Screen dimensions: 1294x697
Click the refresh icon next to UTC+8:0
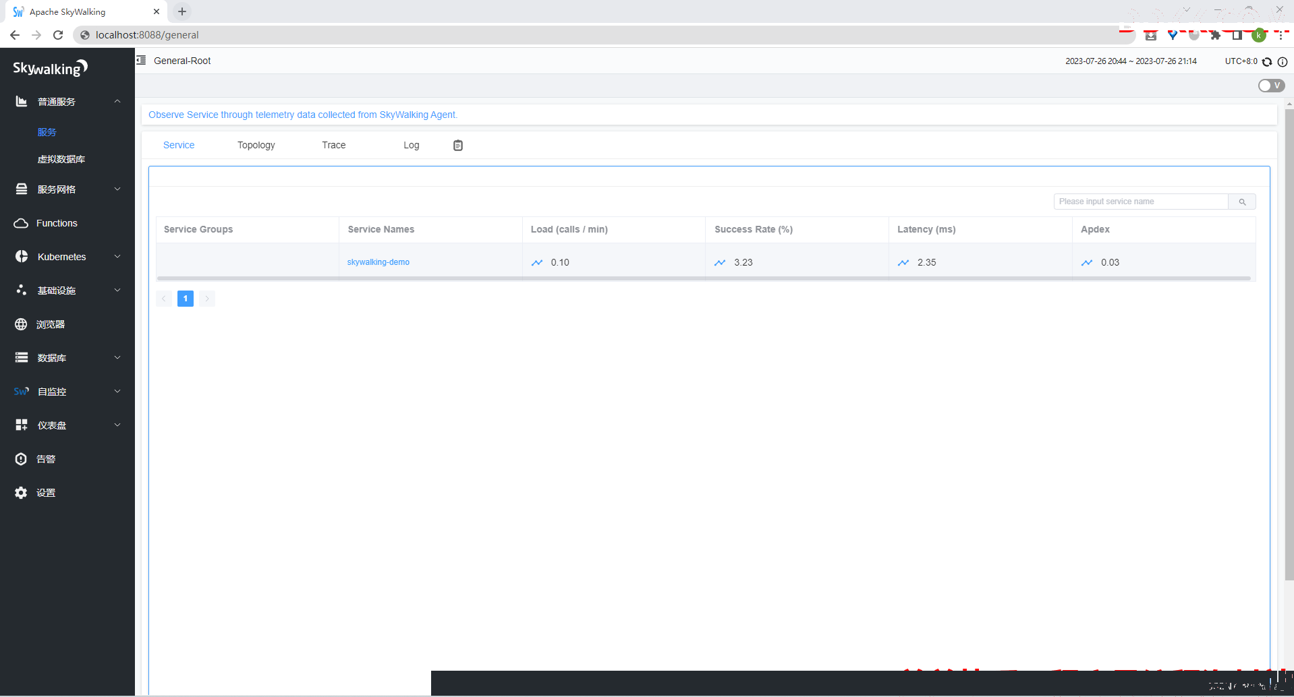pyautogui.click(x=1267, y=61)
